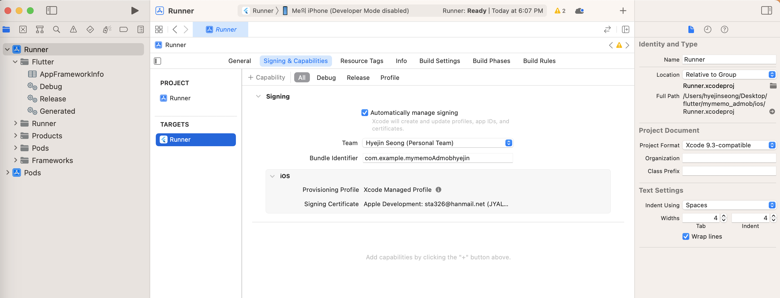Open the source control navigator
Screen dimensions: 780x298
pyautogui.click(x=23, y=29)
